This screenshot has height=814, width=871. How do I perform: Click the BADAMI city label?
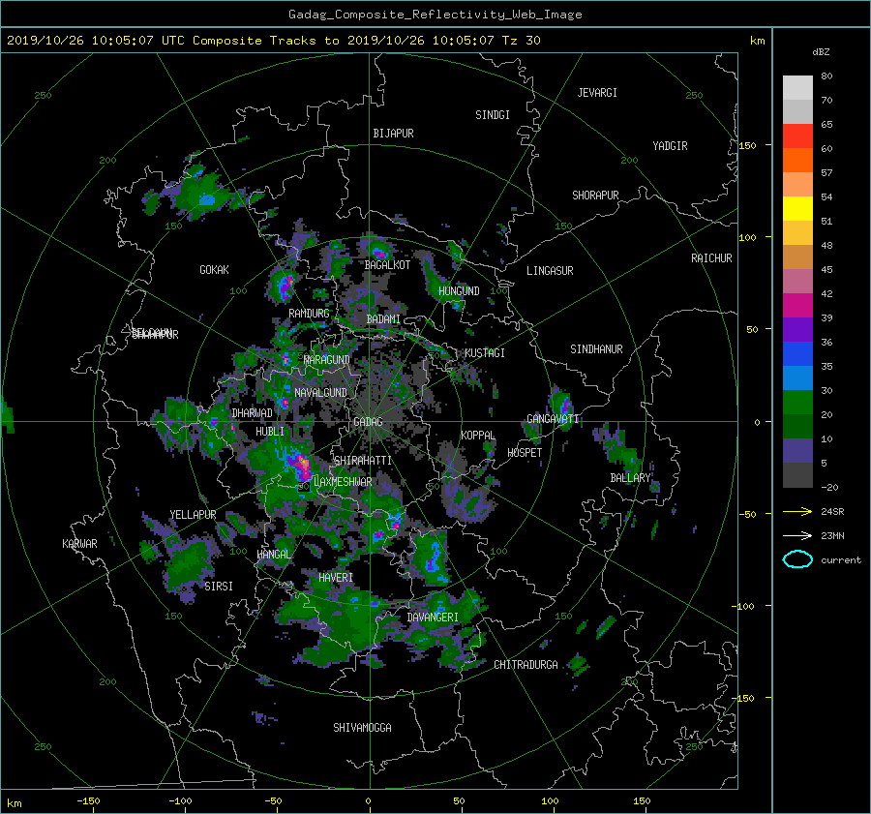[x=383, y=319]
